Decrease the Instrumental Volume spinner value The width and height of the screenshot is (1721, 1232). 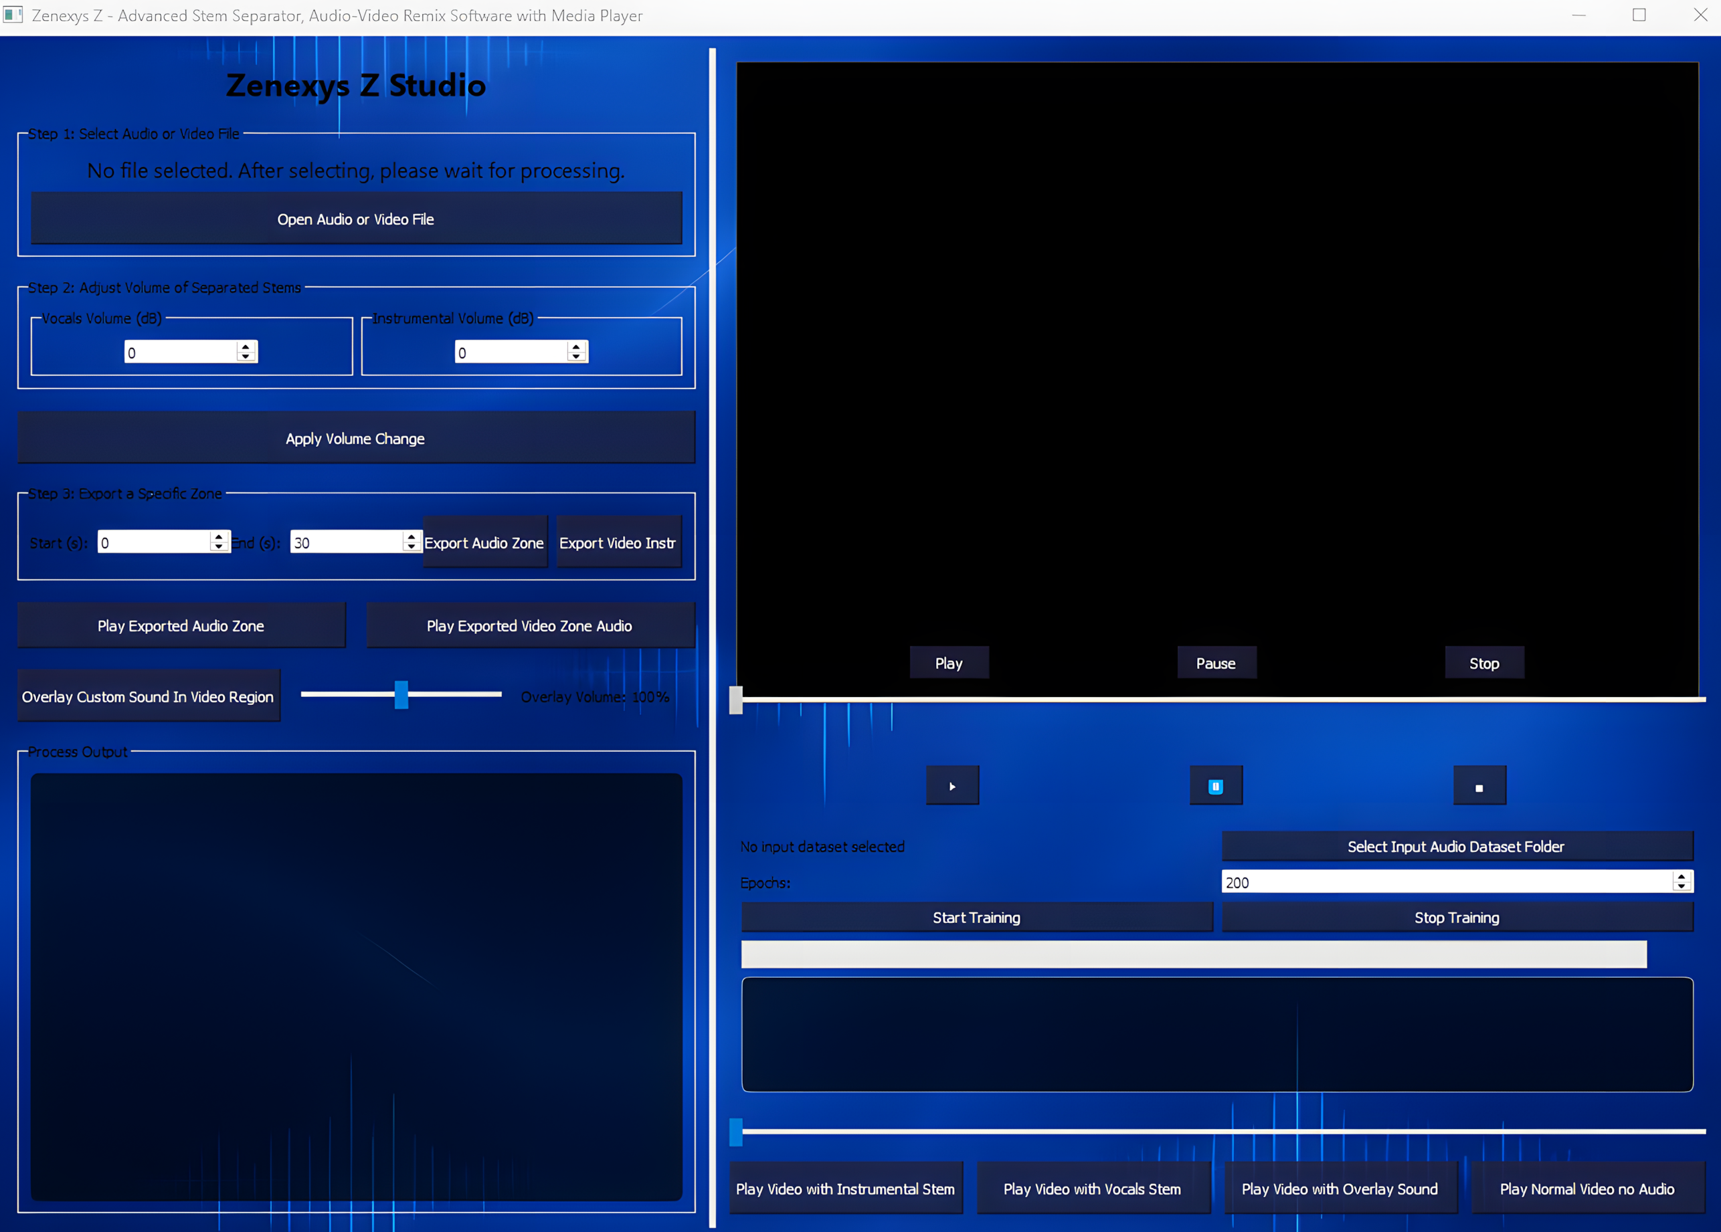576,356
